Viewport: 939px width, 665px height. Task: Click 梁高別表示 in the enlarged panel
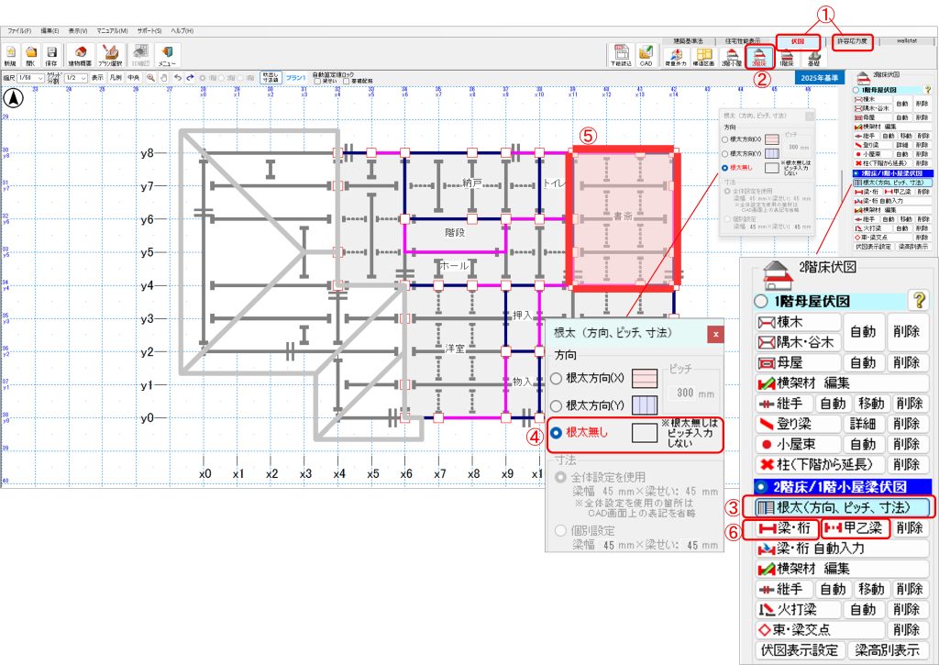tap(888, 650)
